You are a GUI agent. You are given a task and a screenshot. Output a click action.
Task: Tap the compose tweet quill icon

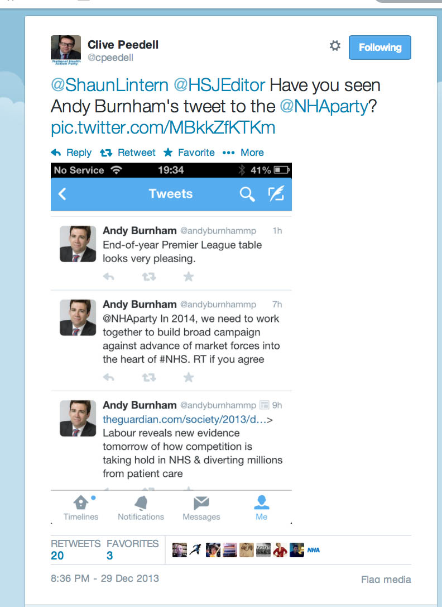point(276,193)
